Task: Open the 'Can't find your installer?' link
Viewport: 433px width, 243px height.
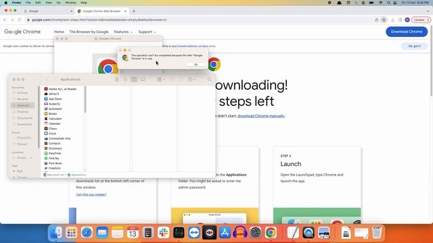Action: (x=91, y=194)
